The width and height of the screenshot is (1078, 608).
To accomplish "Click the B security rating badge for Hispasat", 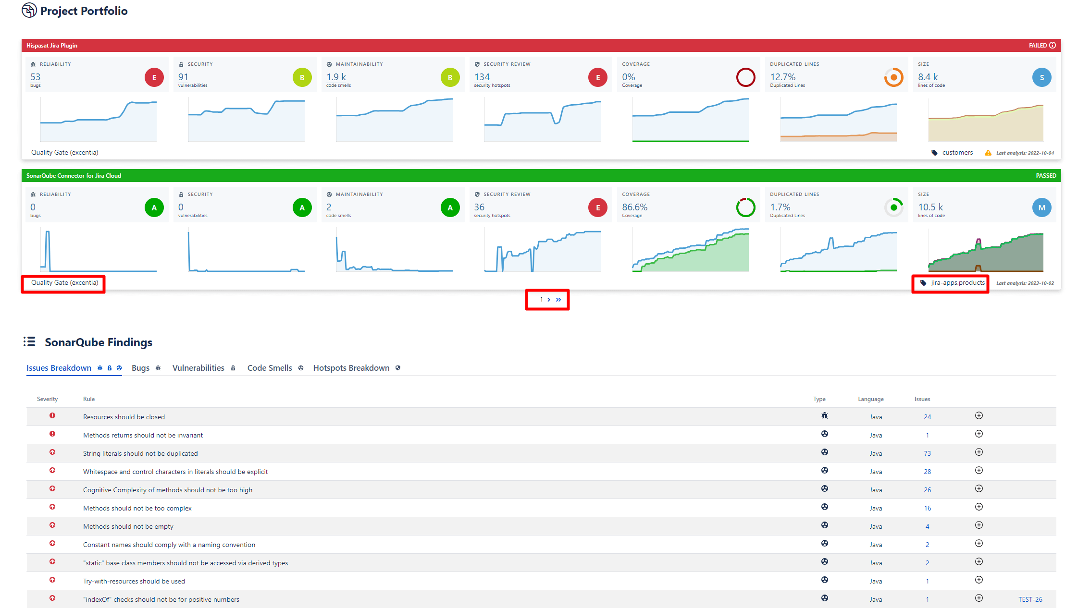I will click(x=302, y=77).
